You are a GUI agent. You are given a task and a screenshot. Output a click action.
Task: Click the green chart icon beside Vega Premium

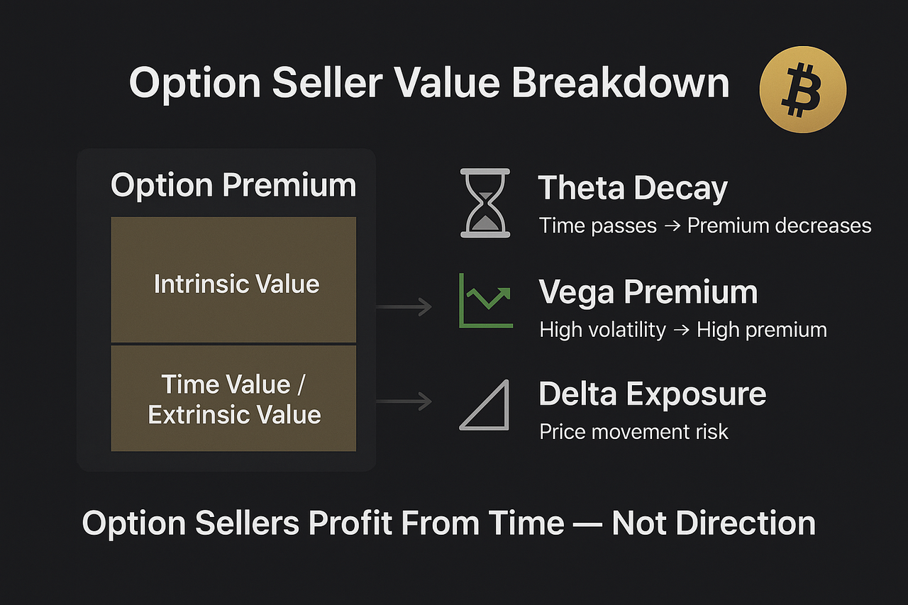(x=486, y=300)
